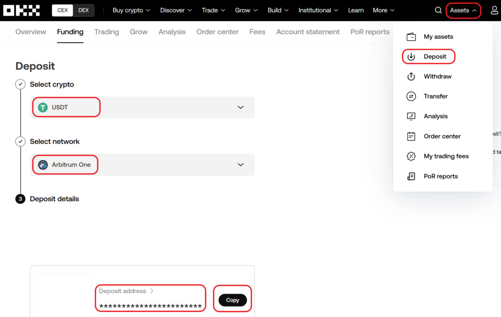Choose Order center from Assets menu
The image size is (501, 317).
[x=442, y=136]
